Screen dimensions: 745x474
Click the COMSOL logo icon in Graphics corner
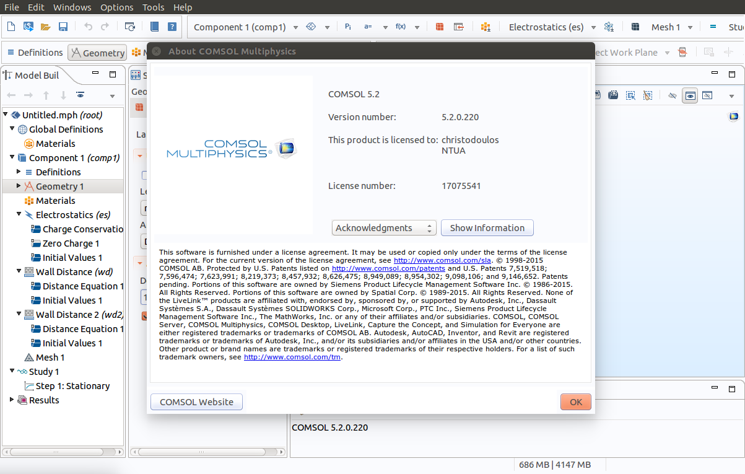tap(734, 116)
